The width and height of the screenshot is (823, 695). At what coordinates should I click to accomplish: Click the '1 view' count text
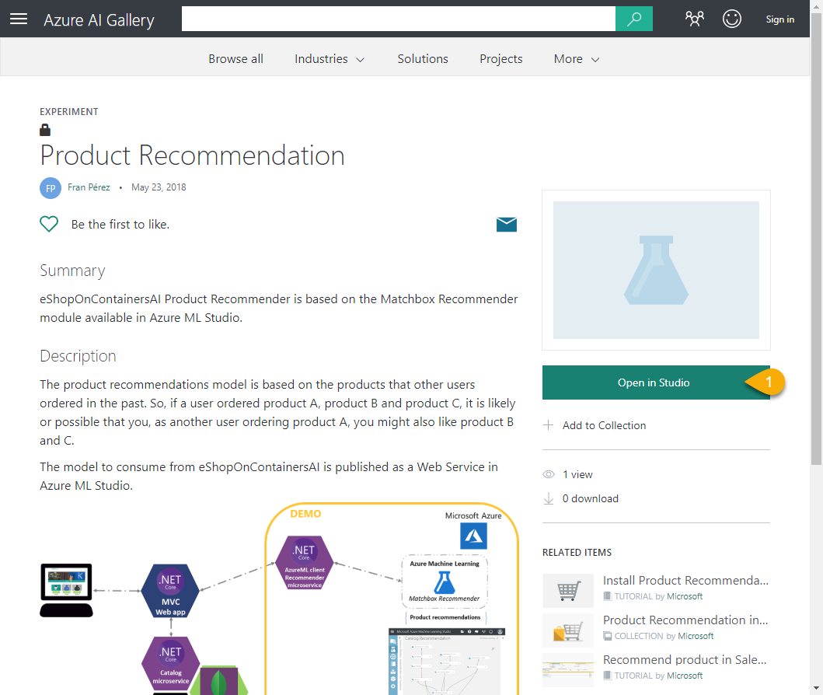[x=577, y=474]
